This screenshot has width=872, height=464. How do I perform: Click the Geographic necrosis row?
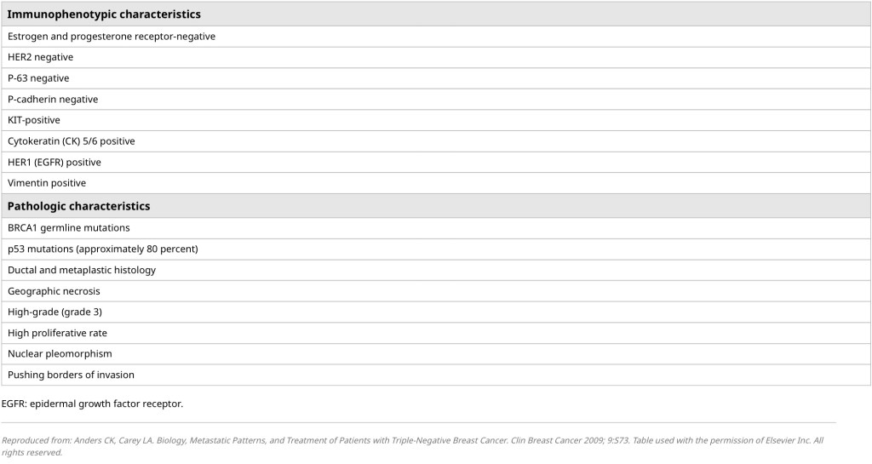54,291
